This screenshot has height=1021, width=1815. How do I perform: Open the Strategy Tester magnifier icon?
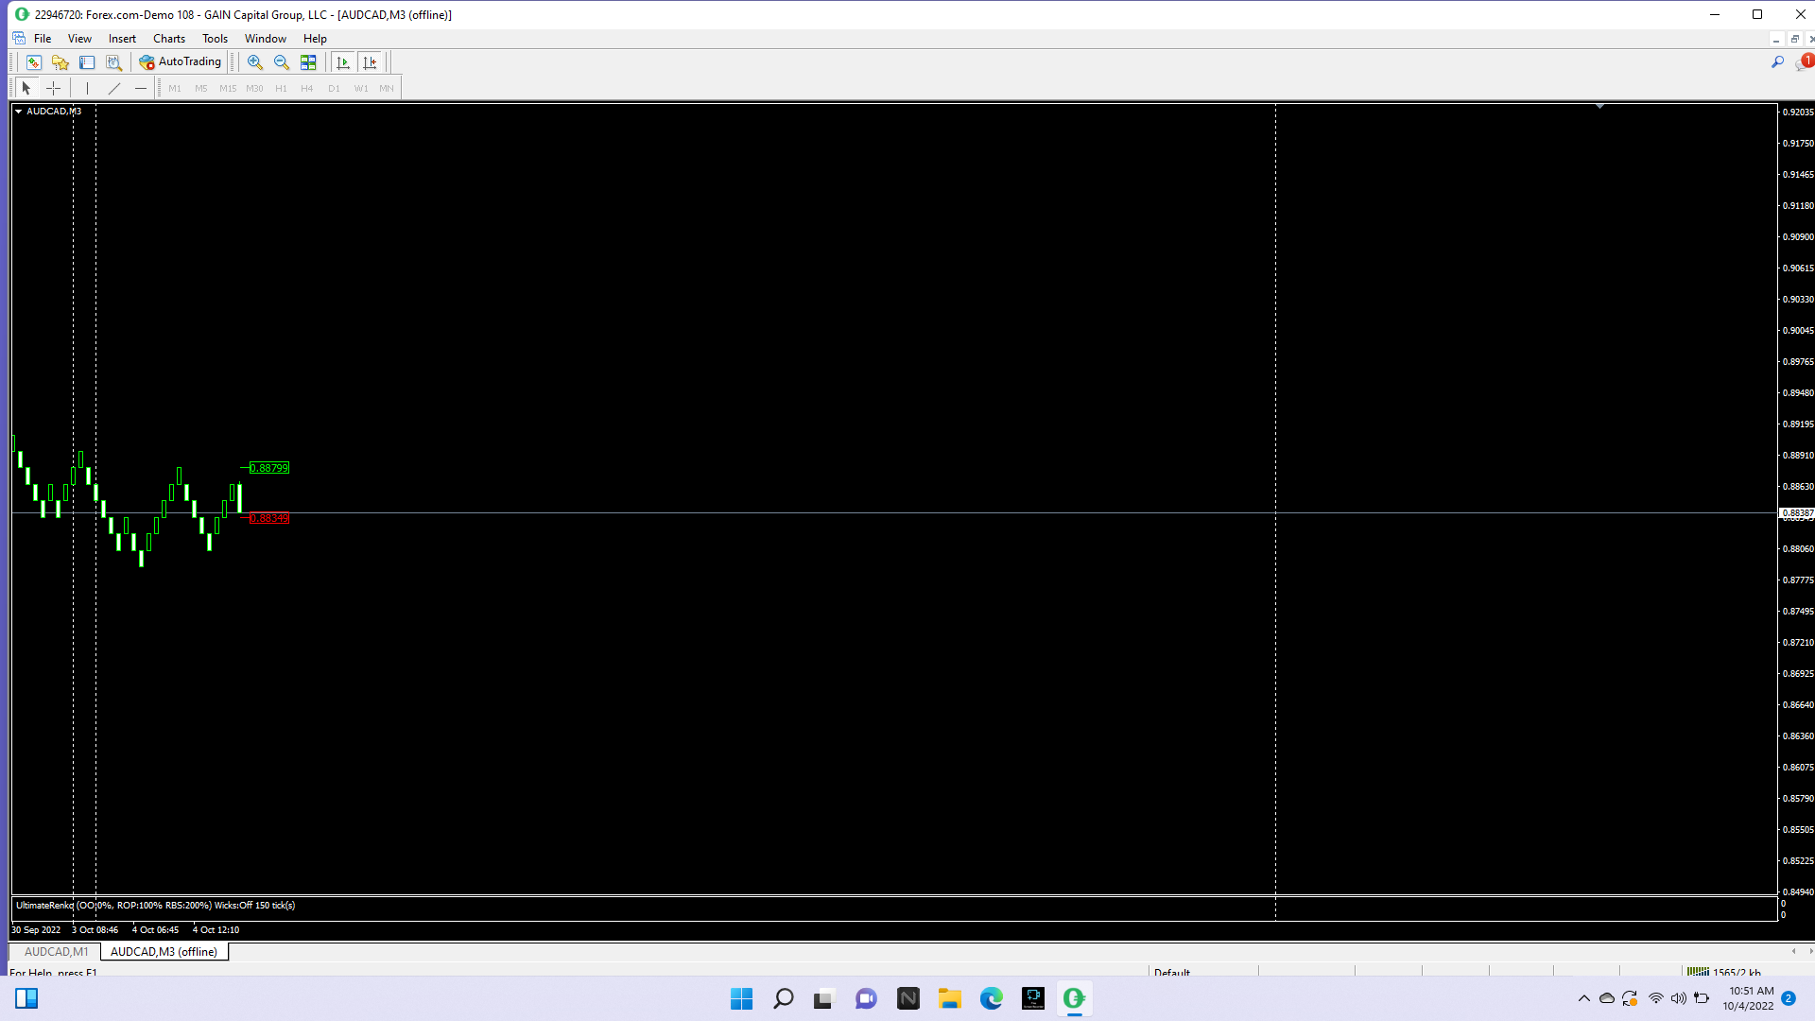(113, 62)
